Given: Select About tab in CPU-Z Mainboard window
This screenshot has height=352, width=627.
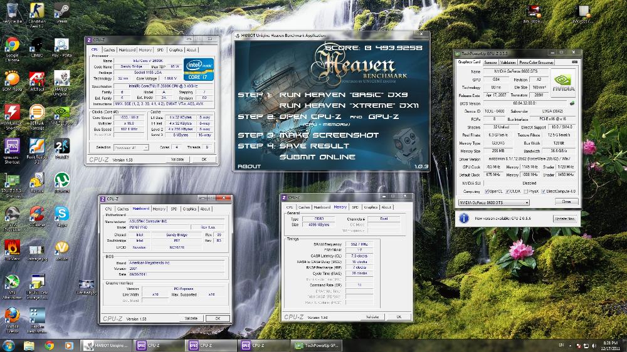Looking at the screenshot, I should point(205,209).
